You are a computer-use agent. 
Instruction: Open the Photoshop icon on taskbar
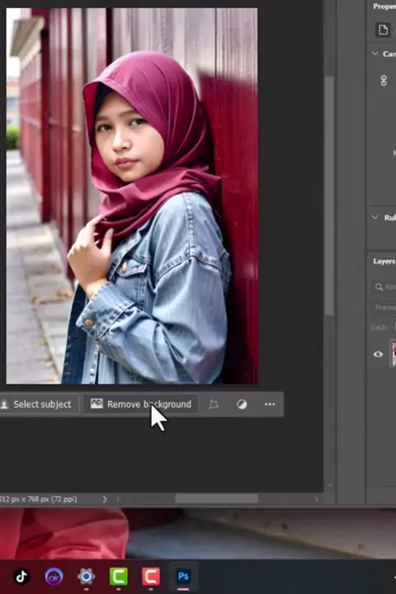point(183,577)
